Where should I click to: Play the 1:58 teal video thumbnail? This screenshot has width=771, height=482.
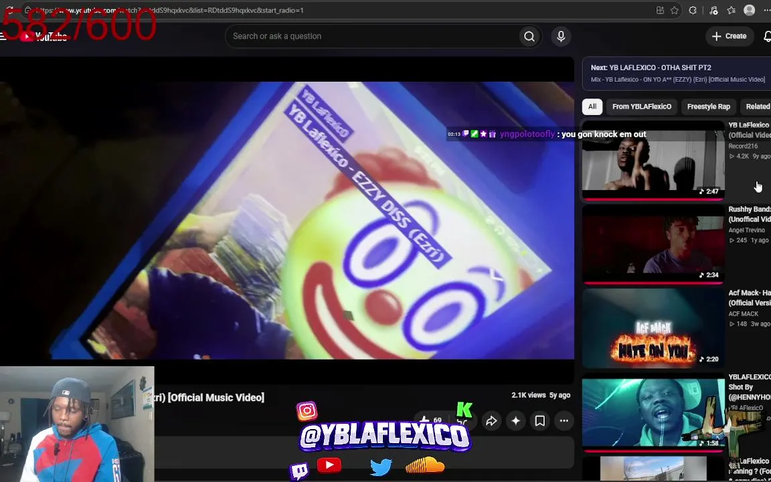tap(653, 412)
